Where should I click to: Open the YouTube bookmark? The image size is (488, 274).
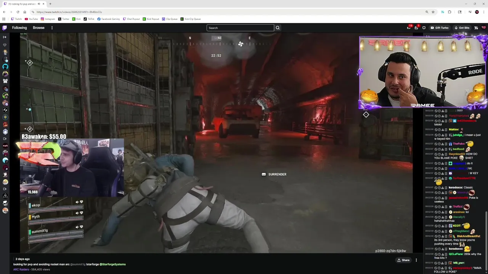tap(31, 19)
